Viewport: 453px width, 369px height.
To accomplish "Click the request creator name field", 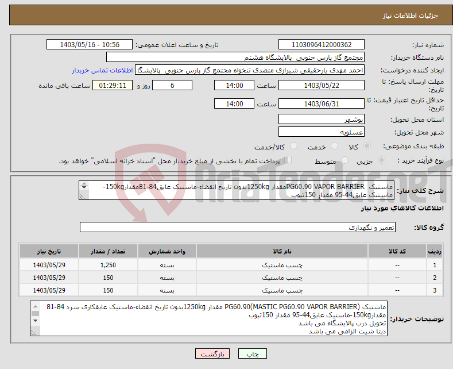I will 250,70.
